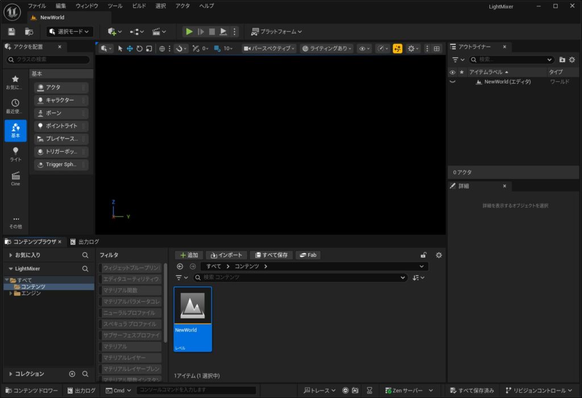The height and width of the screenshot is (398, 582).
Task: Click the lock icon in Content Browser
Action: 423,255
